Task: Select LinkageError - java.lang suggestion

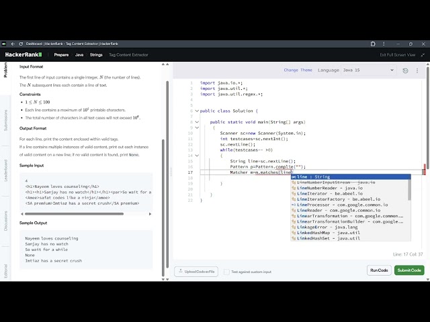Action: point(349,227)
